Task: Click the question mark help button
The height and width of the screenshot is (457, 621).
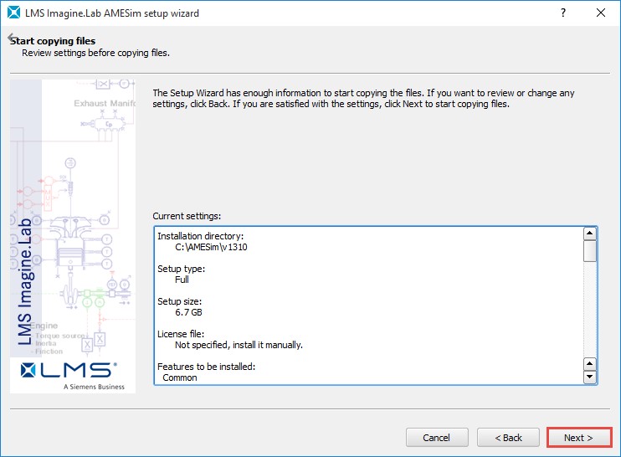Action: 562,13
